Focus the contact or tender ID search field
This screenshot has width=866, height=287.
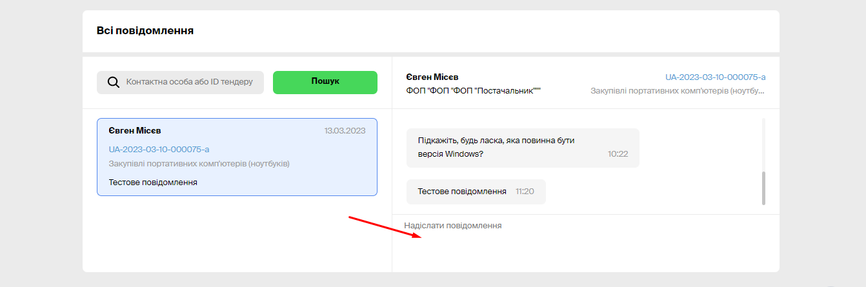(x=189, y=83)
